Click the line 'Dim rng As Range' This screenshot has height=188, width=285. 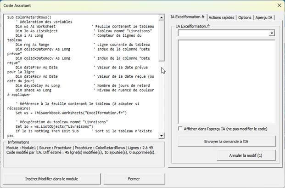[32, 45]
